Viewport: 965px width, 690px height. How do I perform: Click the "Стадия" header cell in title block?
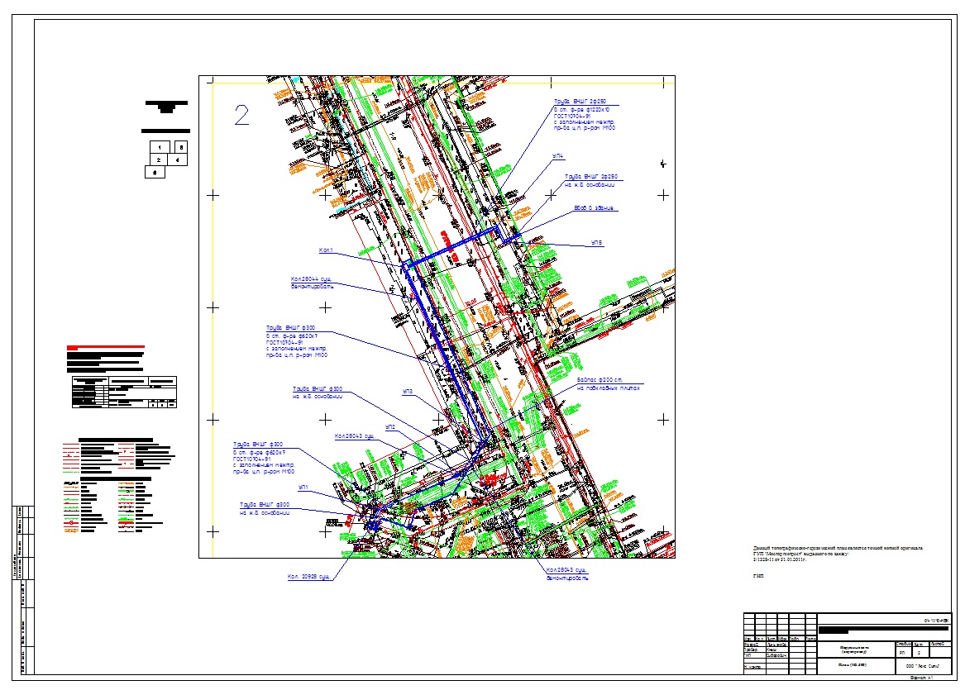pos(904,644)
